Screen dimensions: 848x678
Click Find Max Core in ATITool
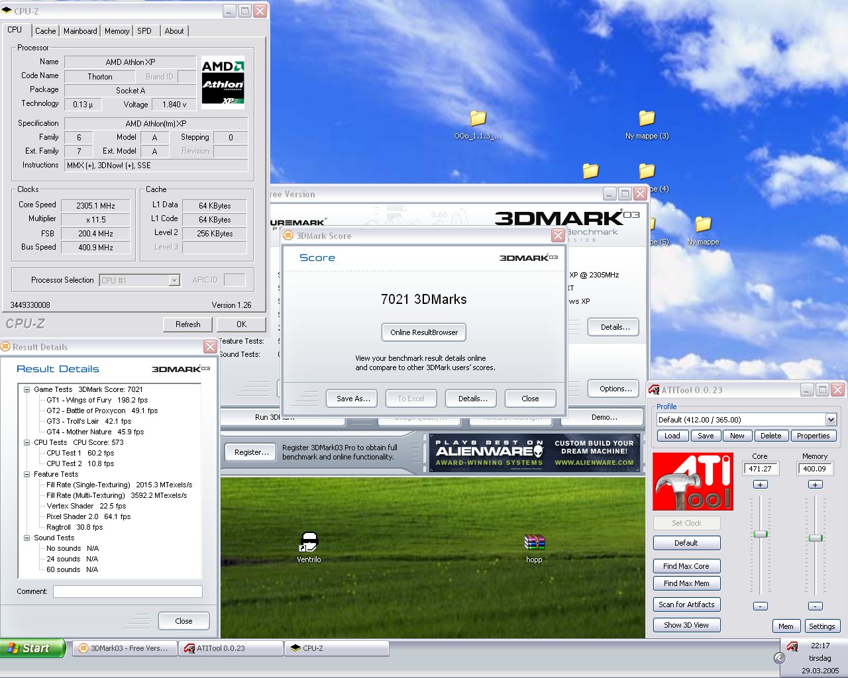(x=686, y=566)
